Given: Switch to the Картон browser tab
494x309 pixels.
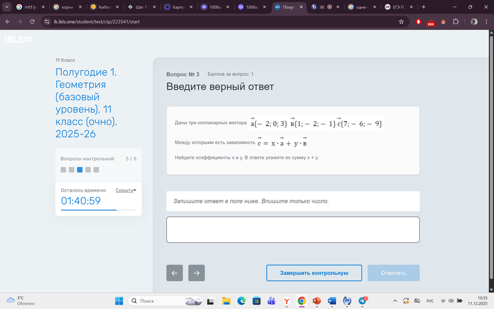Looking at the screenshot, I should pyautogui.click(x=179, y=7).
